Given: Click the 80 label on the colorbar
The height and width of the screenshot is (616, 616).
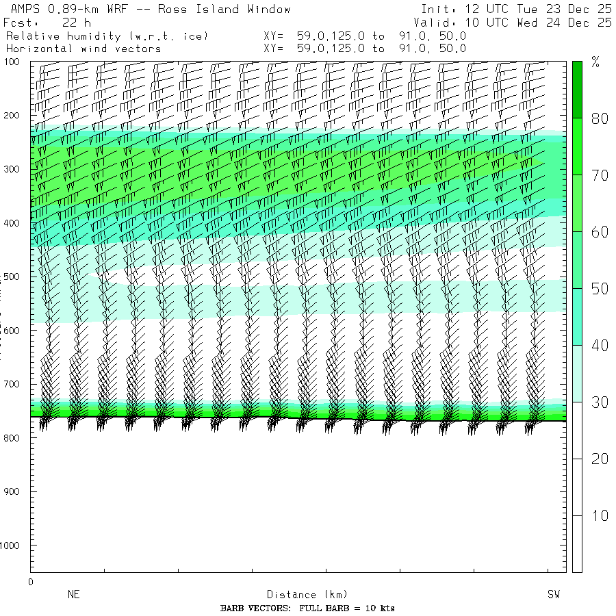Looking at the screenshot, I should coord(600,118).
